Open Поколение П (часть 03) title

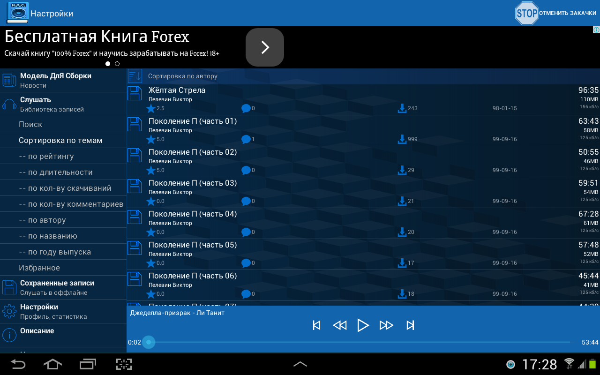(x=193, y=183)
